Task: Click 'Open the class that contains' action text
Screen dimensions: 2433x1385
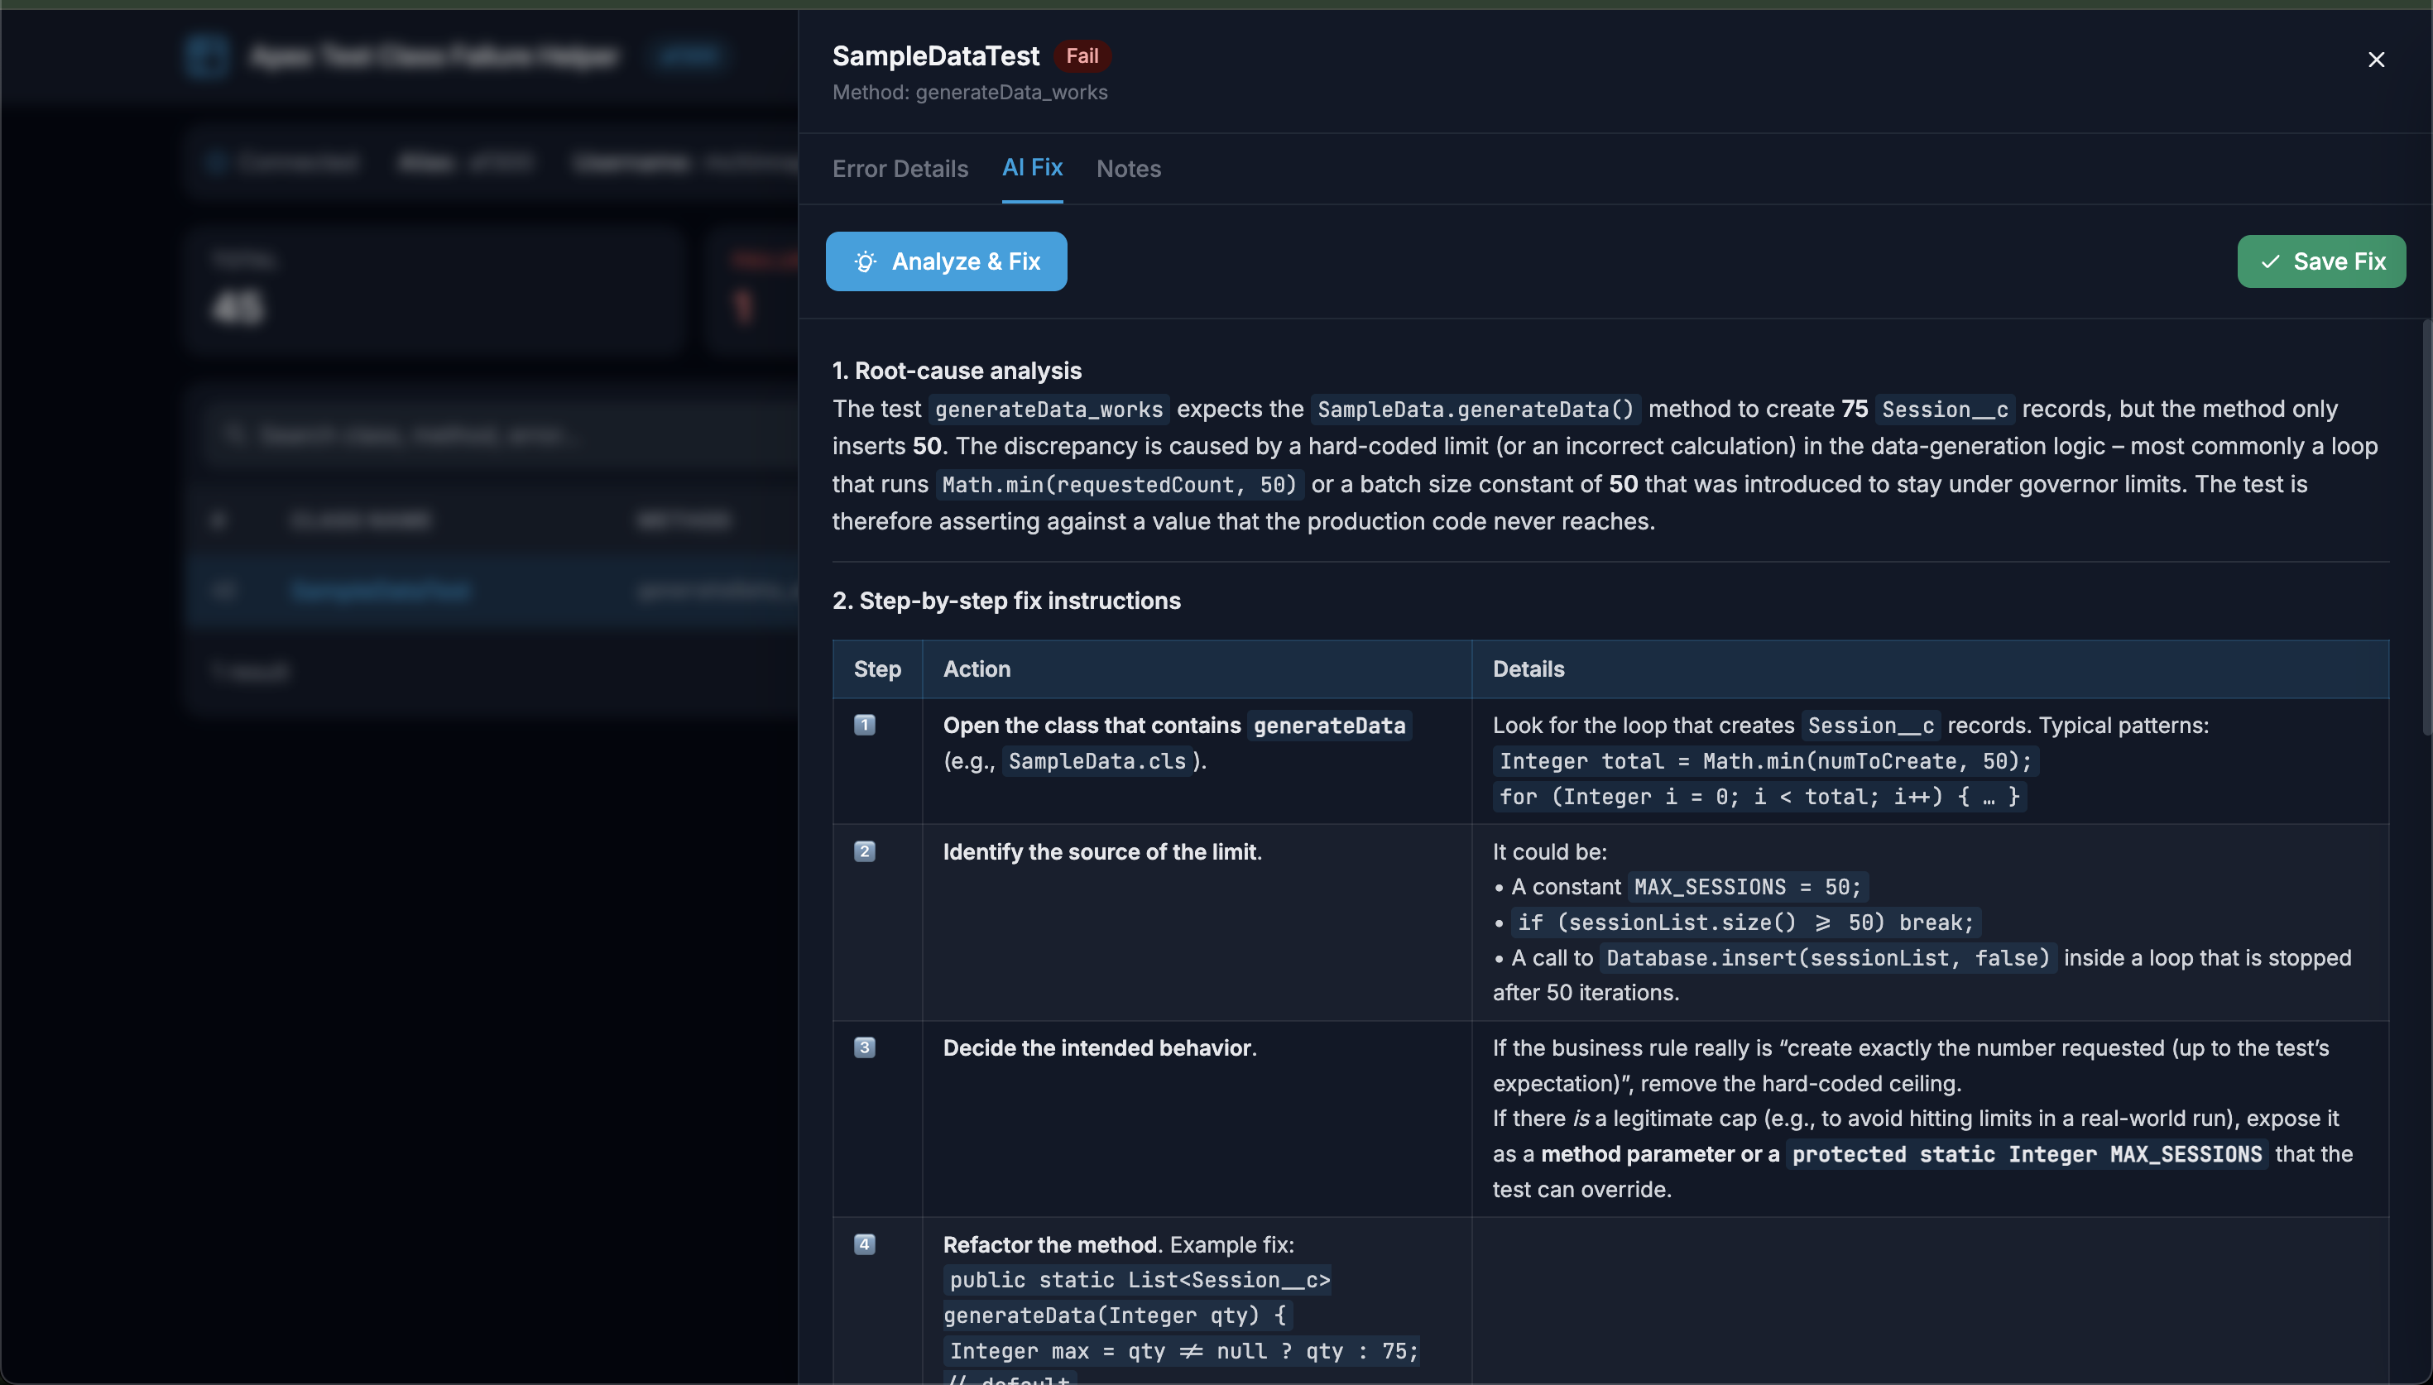Action: pos(1091,725)
